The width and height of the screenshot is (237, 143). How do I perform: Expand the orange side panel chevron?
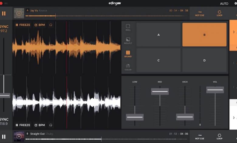234,32
